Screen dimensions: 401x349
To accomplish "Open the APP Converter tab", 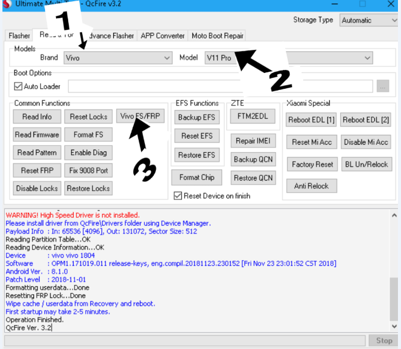I will (162, 35).
